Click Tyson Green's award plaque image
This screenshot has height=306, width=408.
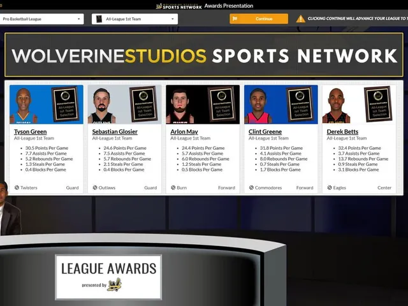click(65, 104)
